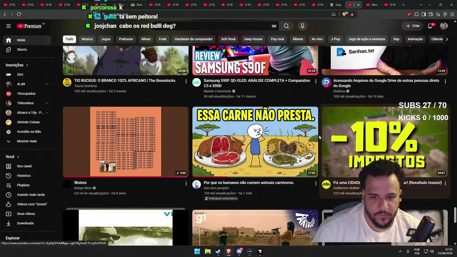The image size is (457, 257).
Task: Select the Podcasts filter chip
Action: tap(126, 39)
